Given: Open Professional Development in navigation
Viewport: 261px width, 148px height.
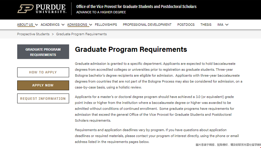Looking at the screenshot, I should [147, 25].
